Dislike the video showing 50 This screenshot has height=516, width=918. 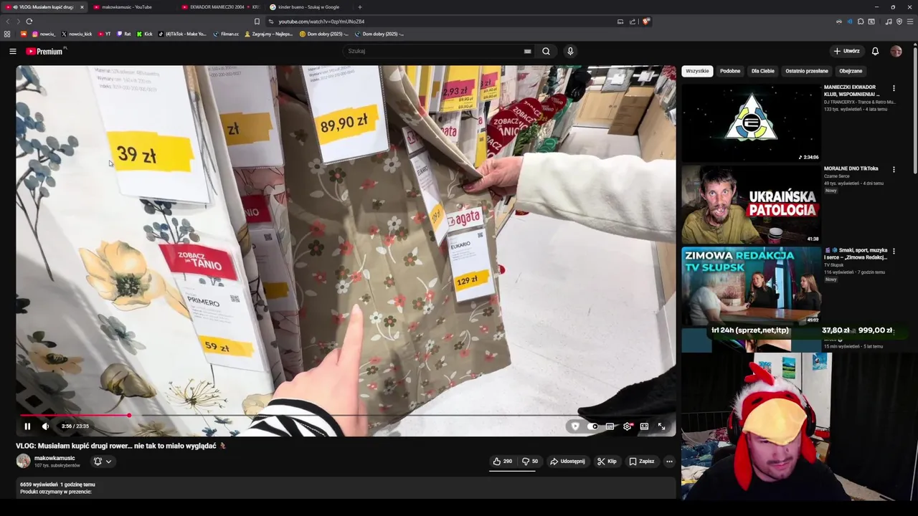(530, 462)
